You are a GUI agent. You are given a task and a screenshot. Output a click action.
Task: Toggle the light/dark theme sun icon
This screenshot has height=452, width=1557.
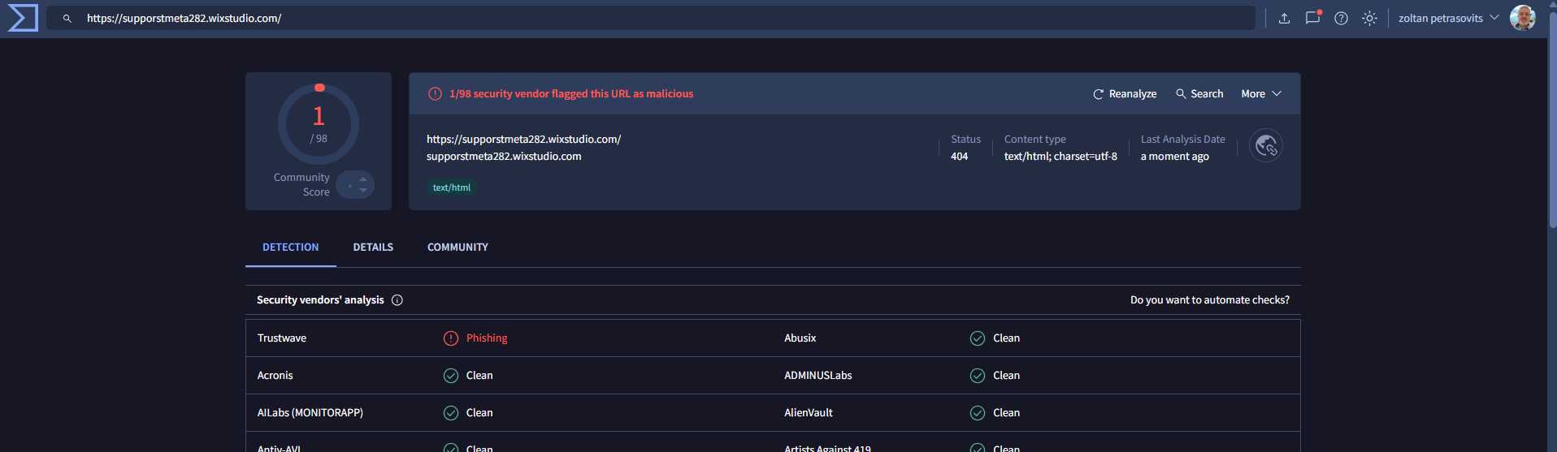click(x=1369, y=18)
